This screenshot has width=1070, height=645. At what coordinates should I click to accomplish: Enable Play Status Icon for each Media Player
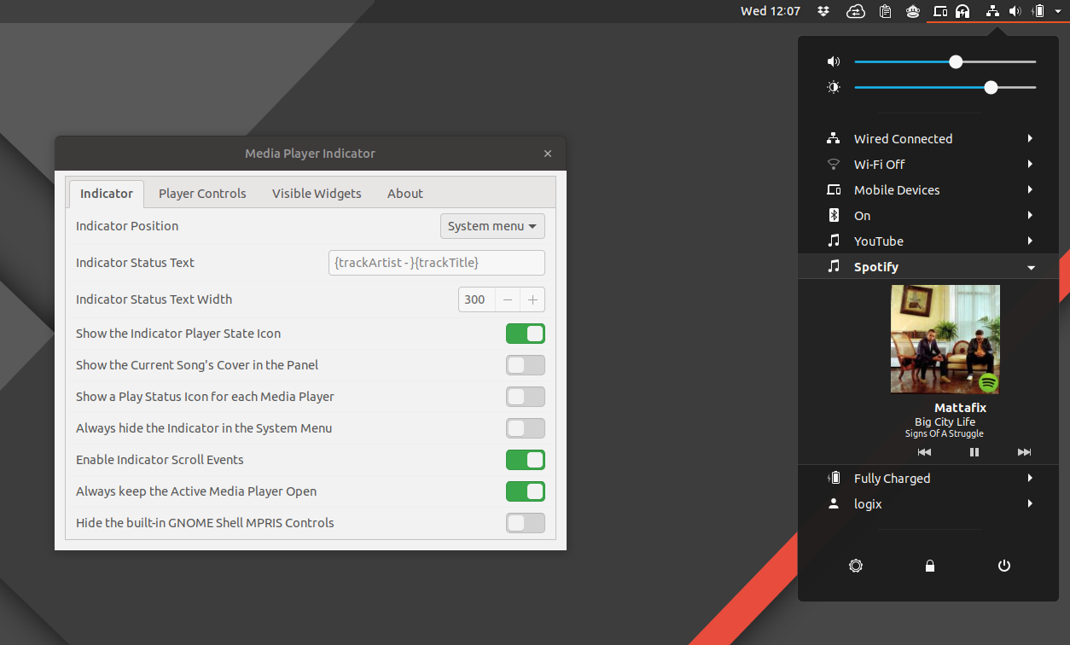pyautogui.click(x=526, y=397)
